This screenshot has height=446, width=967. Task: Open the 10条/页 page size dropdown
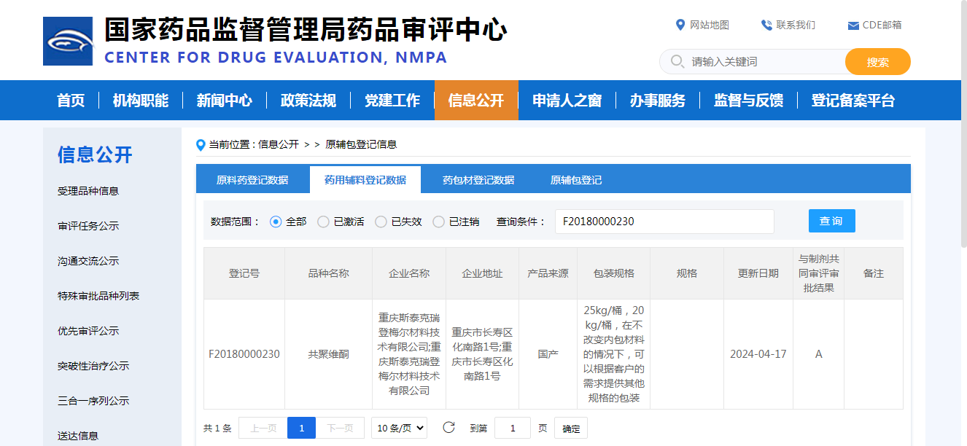(399, 428)
